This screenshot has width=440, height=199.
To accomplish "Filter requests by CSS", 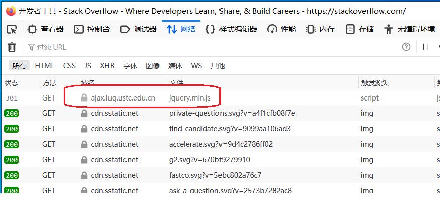I will point(69,66).
